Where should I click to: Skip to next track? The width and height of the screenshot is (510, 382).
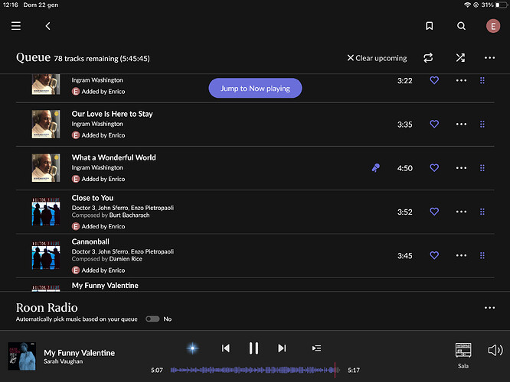282,348
